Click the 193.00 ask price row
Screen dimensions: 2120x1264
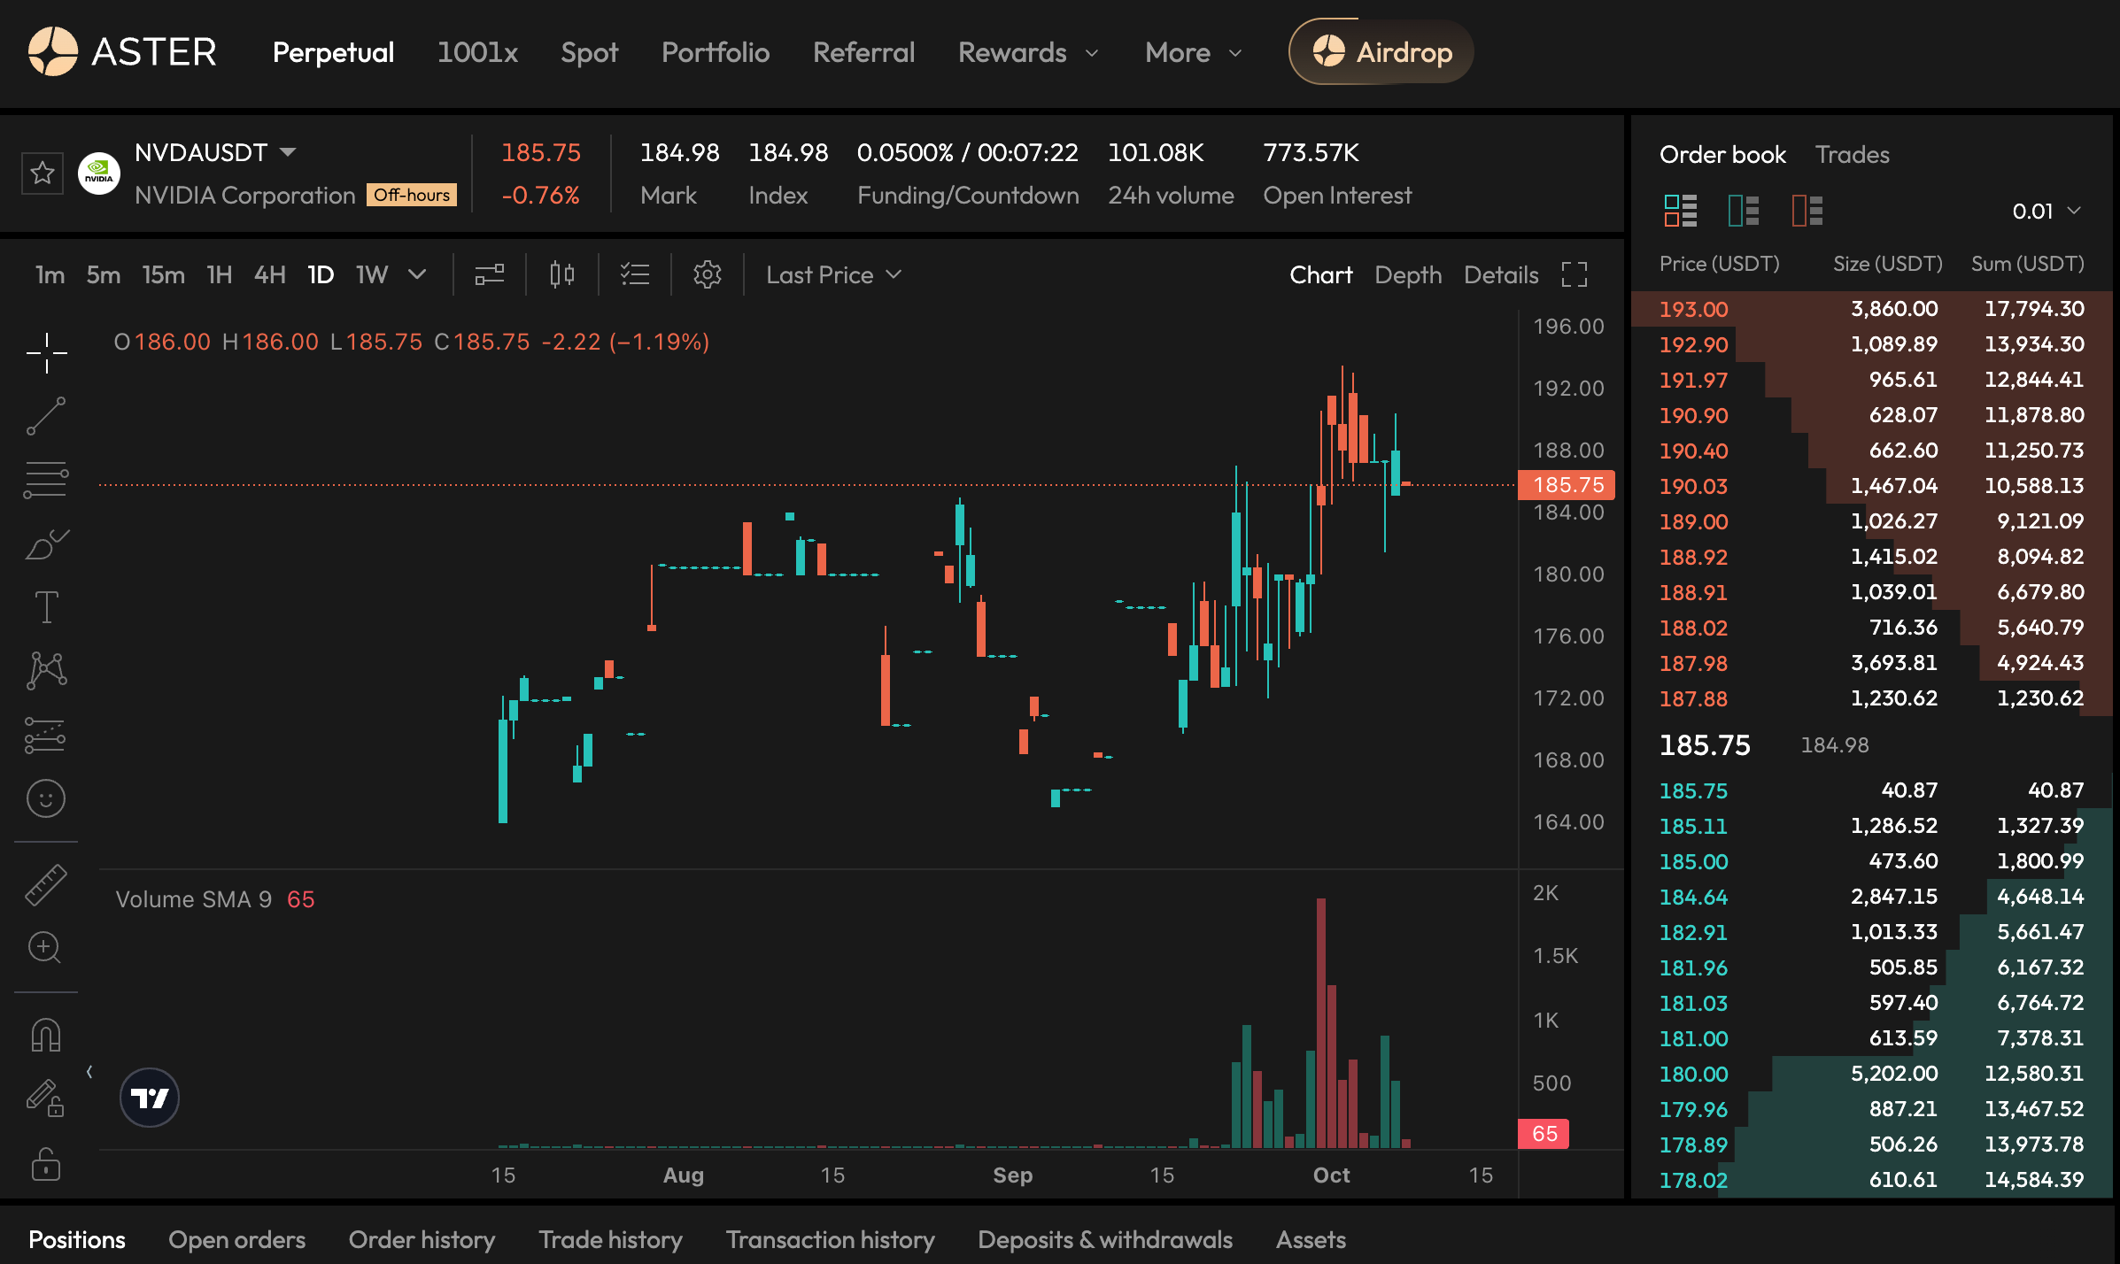1693,309
